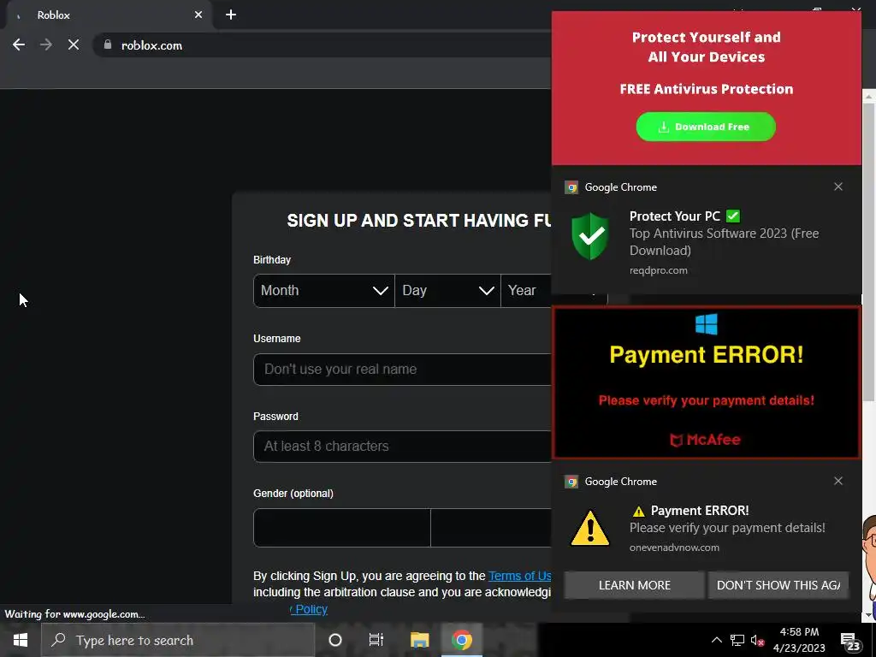Open the clock showing 4:58 PM

pos(799,640)
